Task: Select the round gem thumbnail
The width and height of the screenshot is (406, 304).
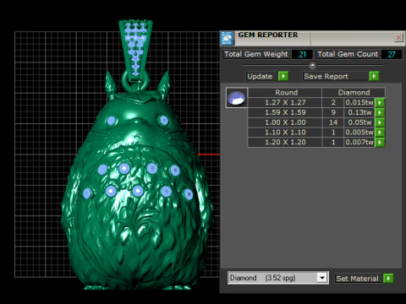Action: click(237, 98)
